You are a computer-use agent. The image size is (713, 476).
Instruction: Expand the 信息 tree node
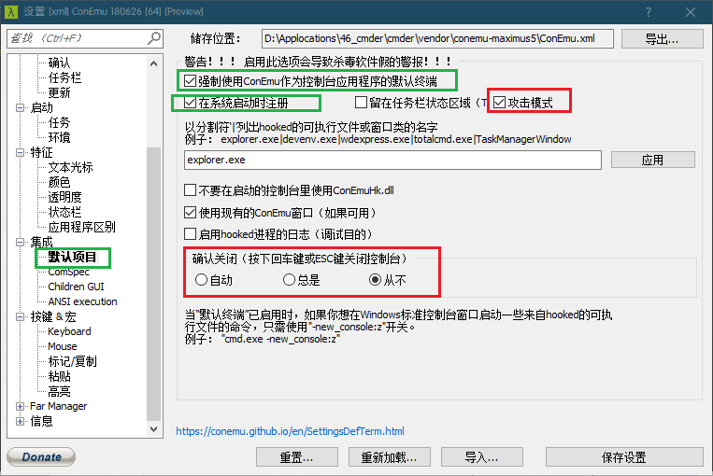(x=20, y=421)
